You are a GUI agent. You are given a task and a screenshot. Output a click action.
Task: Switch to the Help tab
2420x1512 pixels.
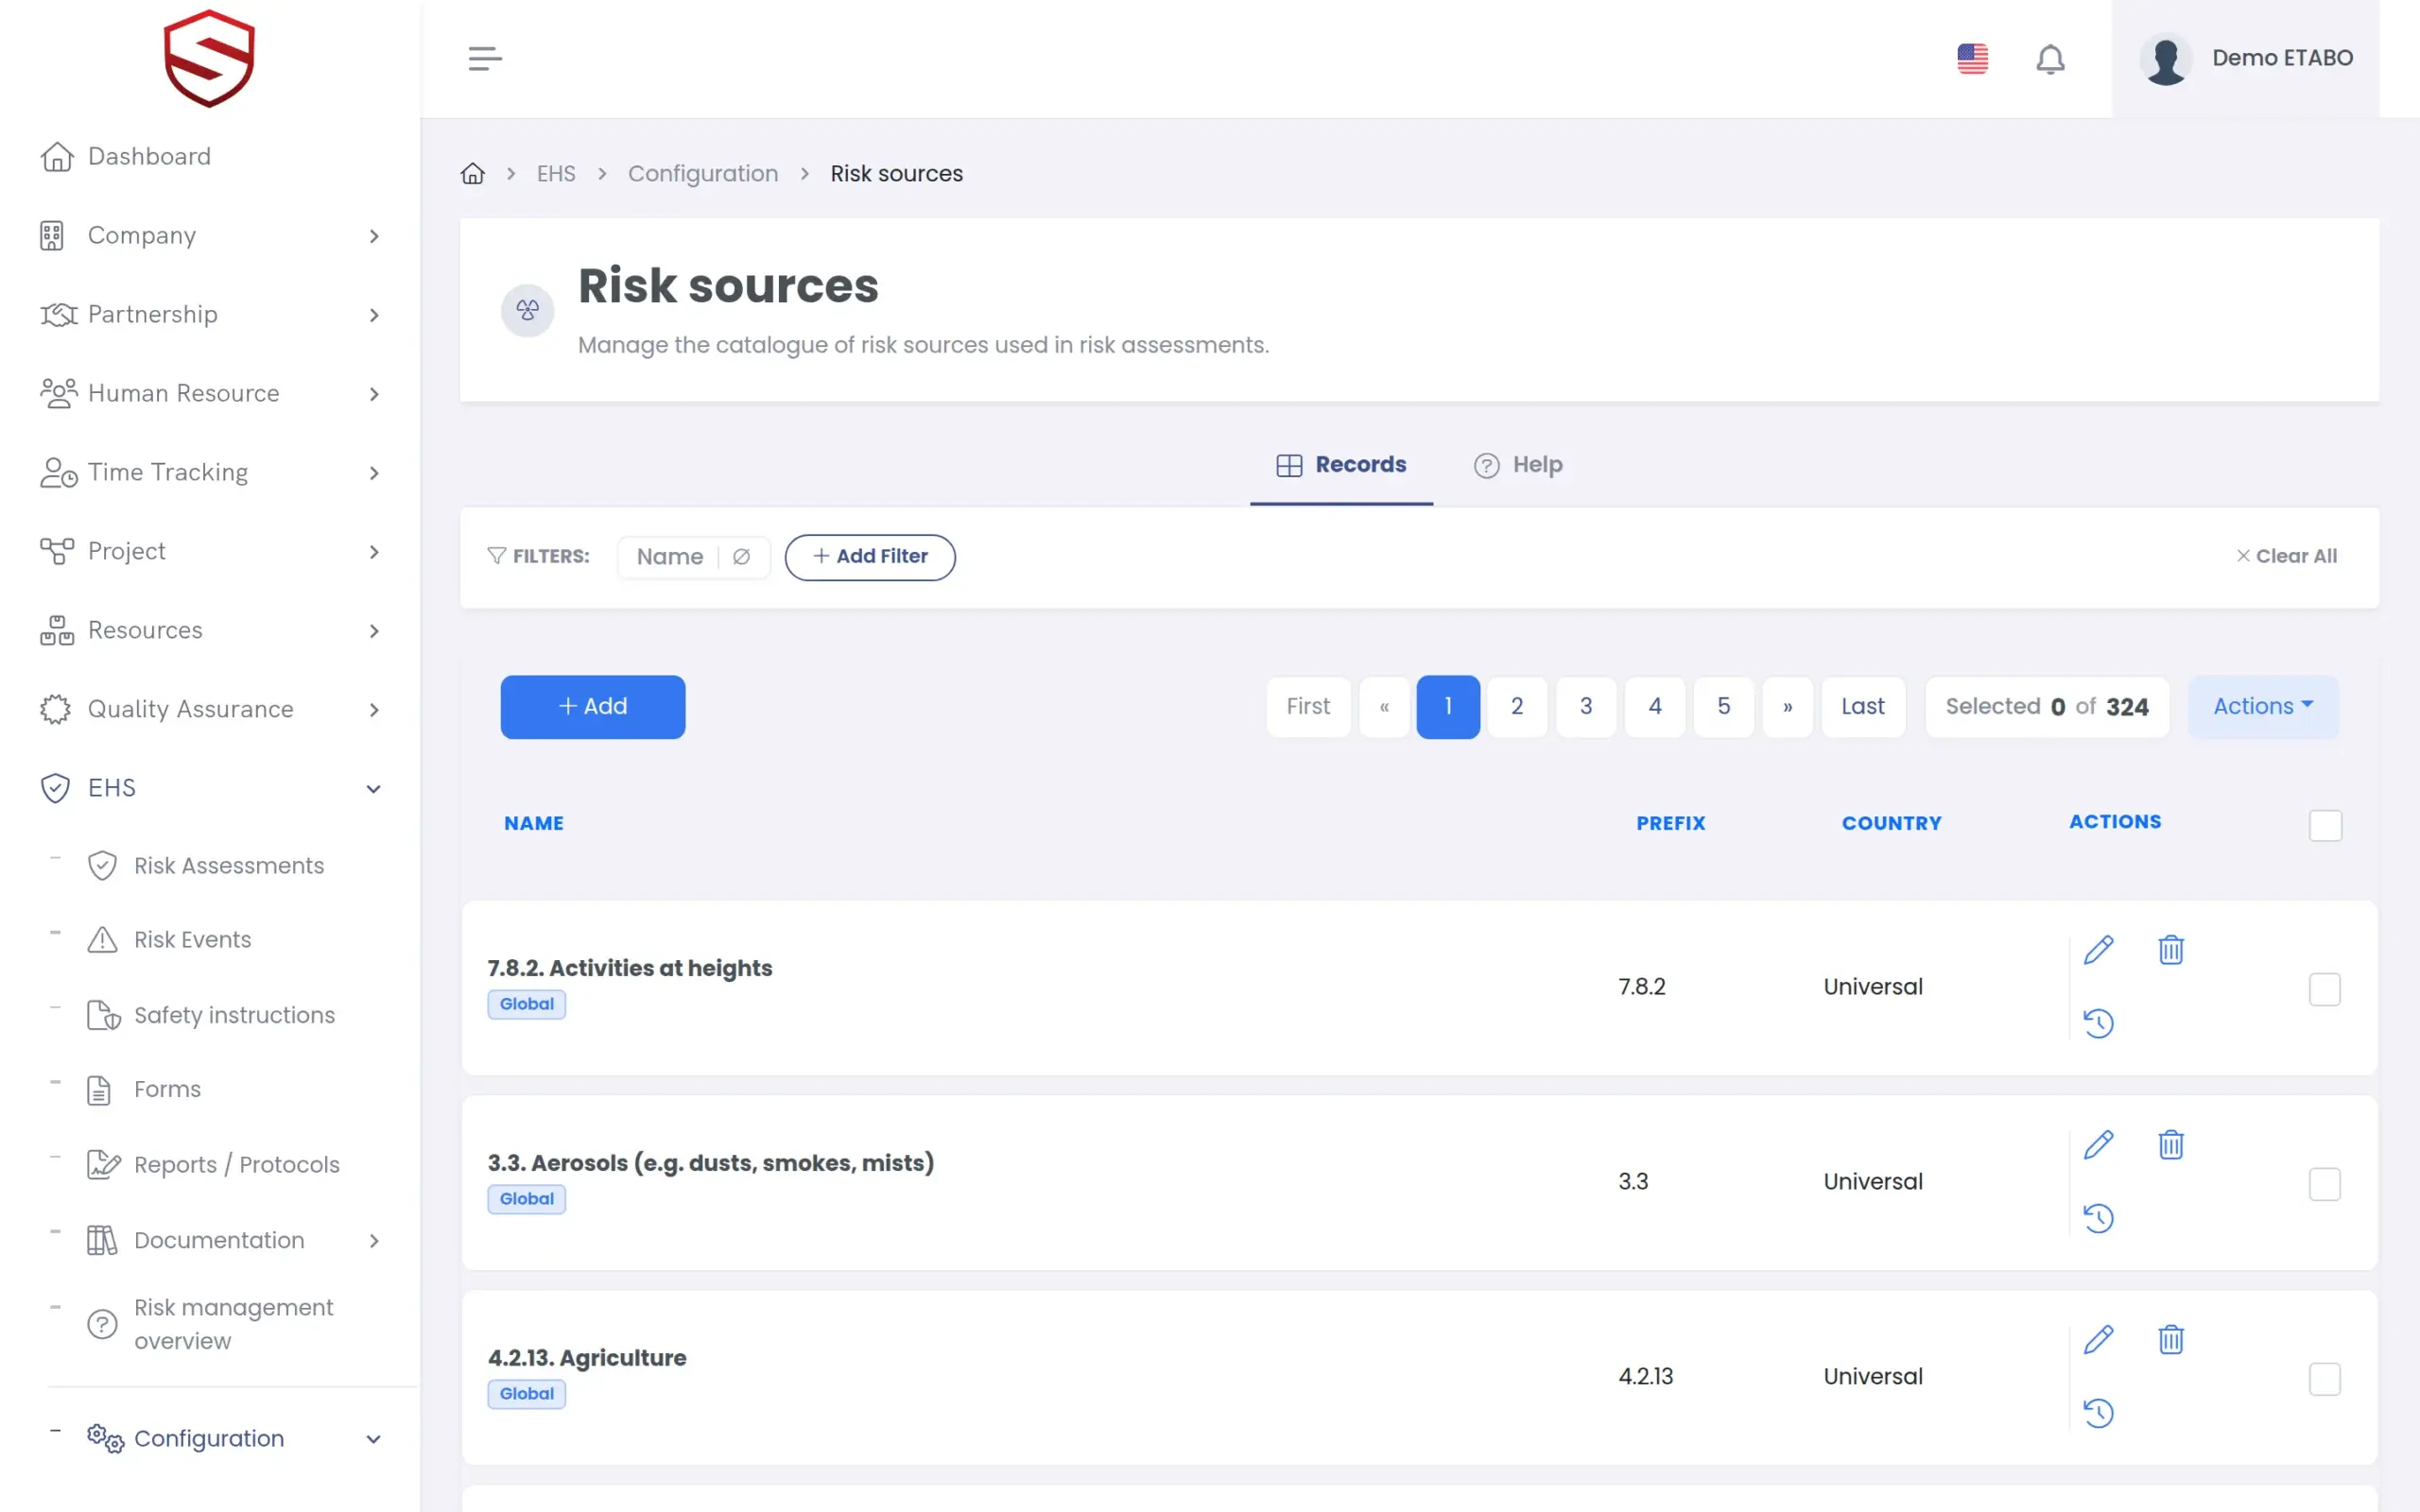(1518, 465)
